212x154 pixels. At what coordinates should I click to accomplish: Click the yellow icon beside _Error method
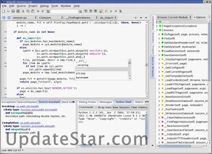162,64
